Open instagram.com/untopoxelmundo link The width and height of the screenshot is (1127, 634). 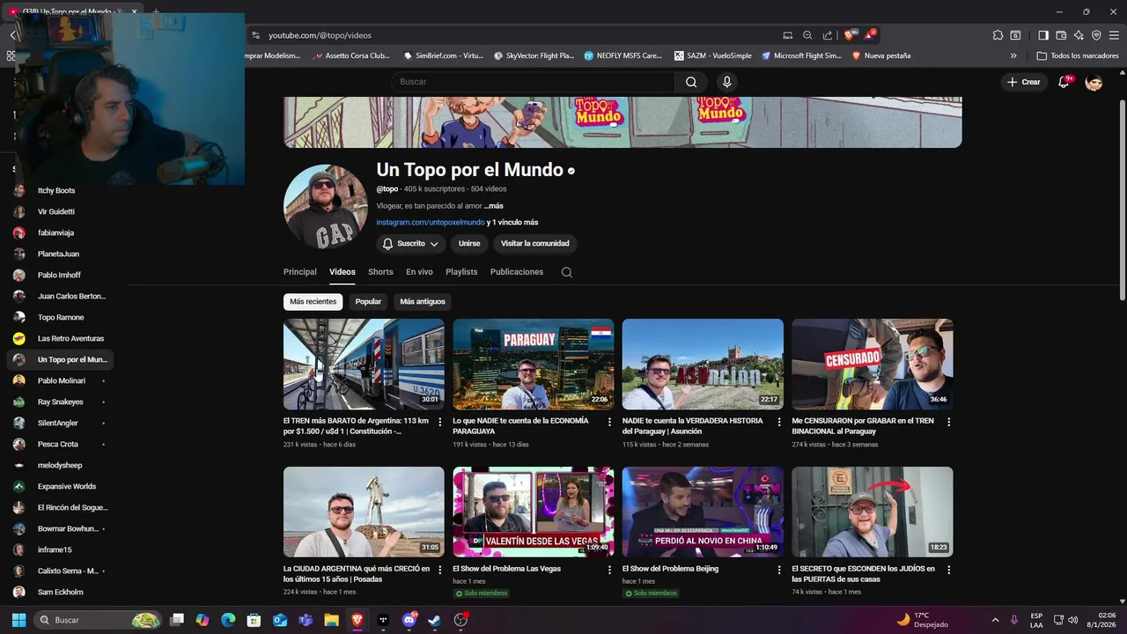[x=431, y=223]
